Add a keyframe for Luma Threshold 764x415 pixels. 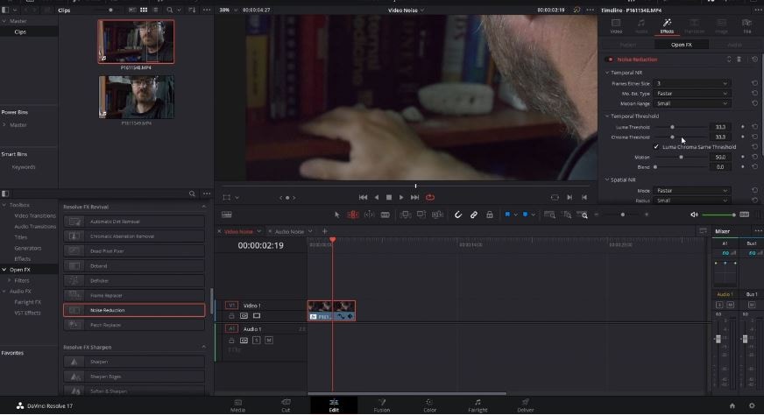743,127
